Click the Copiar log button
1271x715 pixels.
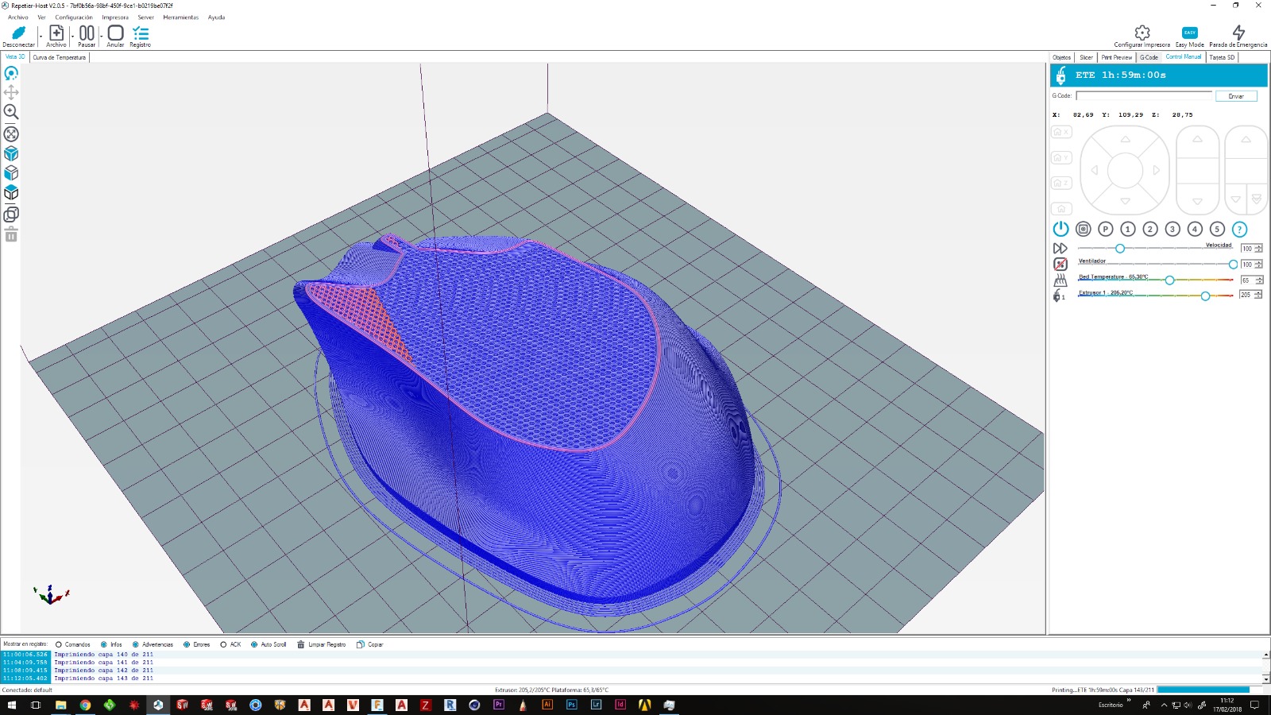[370, 644]
